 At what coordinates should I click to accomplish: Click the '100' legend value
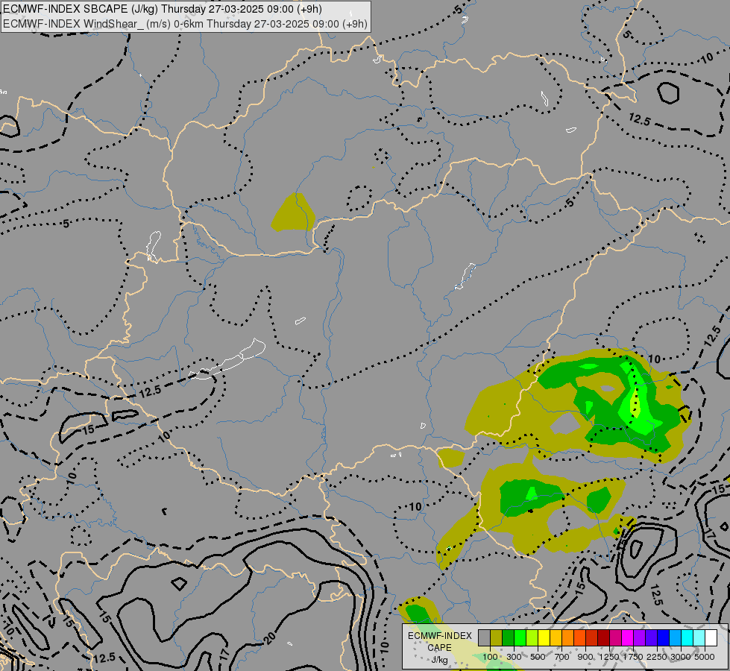point(490,657)
